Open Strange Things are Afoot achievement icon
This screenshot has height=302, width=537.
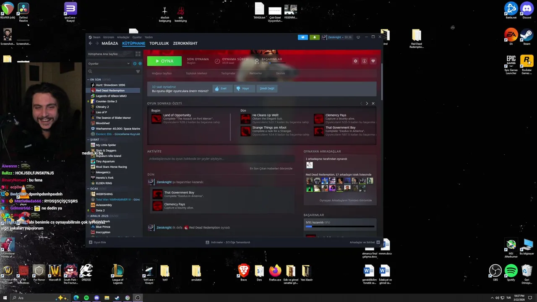[x=245, y=131]
